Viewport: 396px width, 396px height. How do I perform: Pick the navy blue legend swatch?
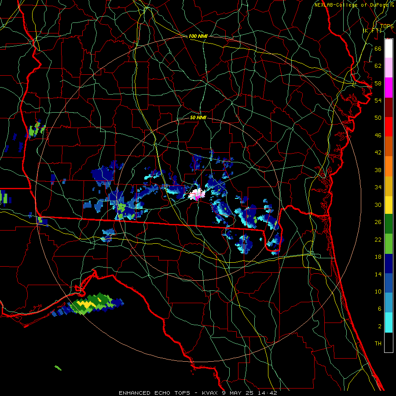pos(389,264)
